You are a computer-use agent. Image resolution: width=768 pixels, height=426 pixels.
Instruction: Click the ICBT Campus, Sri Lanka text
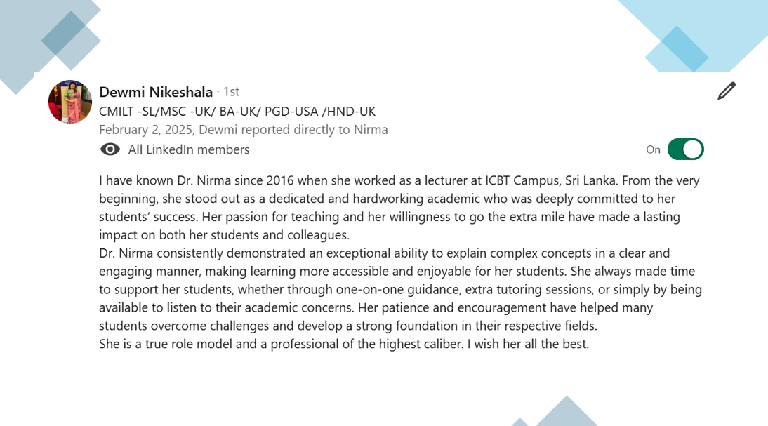click(551, 180)
